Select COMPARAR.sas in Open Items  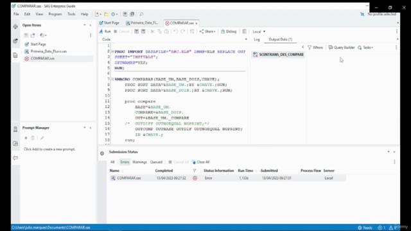(x=58, y=58)
